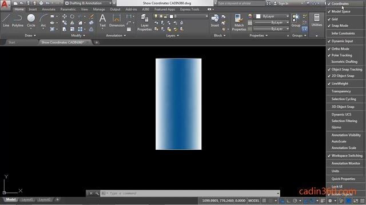The height and width of the screenshot is (205, 366).
Task: Click MODEL button in status bar
Action: point(254,200)
